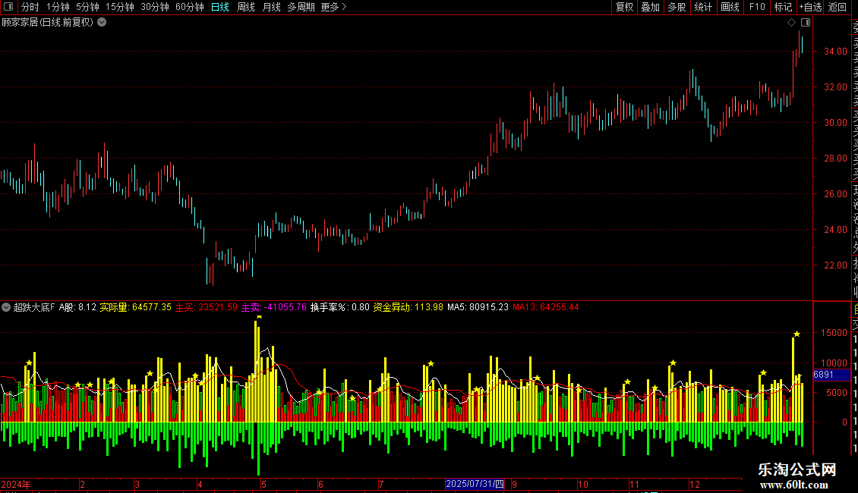The height and width of the screenshot is (493, 858).
Task: Click the 资金异动: 113.98 value
Action: [408, 307]
